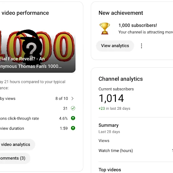Click the 1,014 current subscribers count
Viewport: 173px width, 173px height.
click(x=111, y=98)
